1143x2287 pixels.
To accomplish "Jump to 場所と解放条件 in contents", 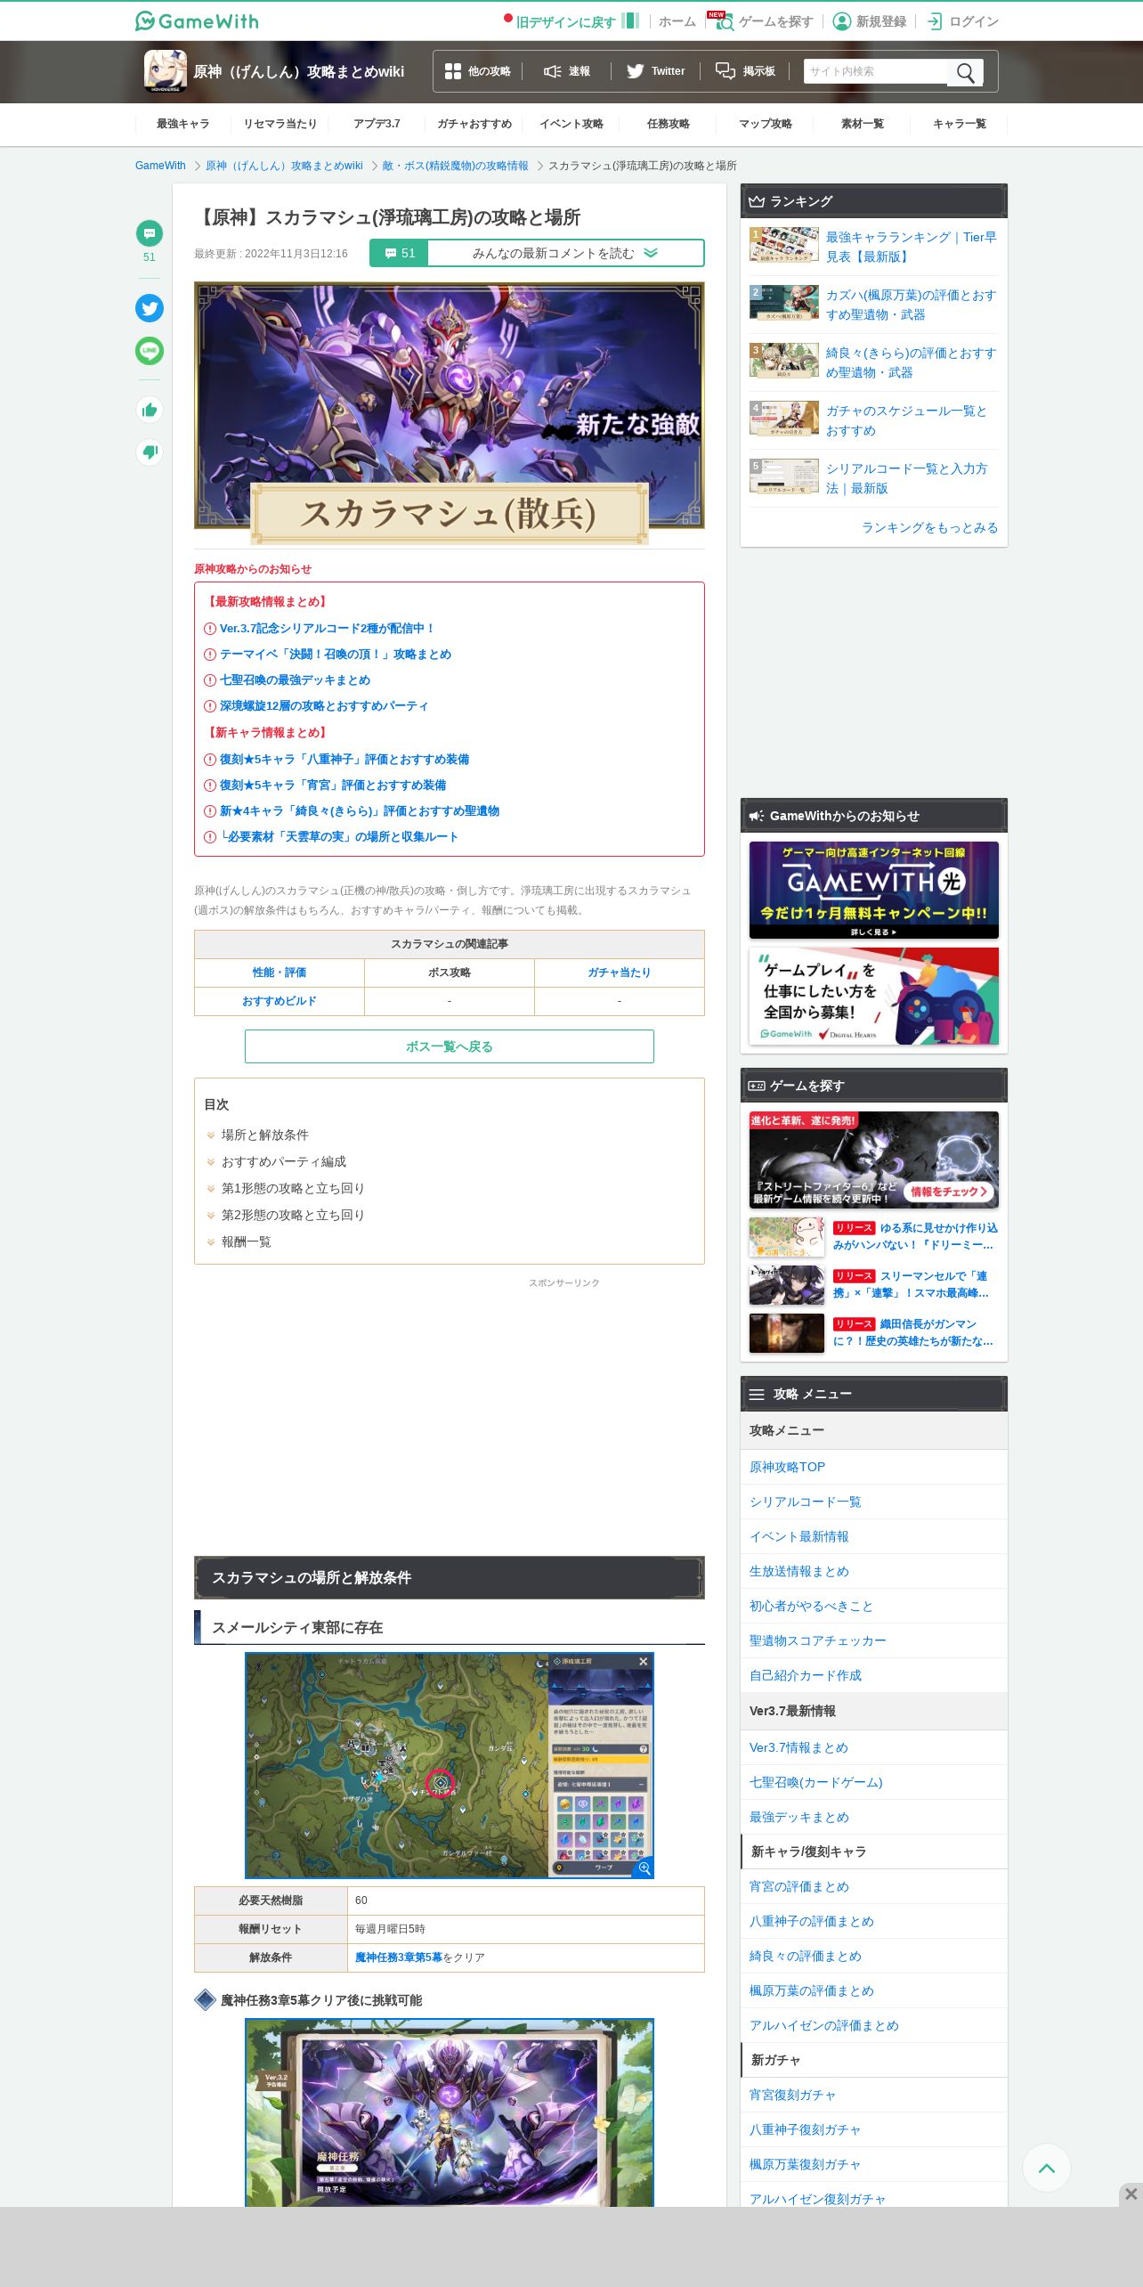I will tap(265, 1135).
